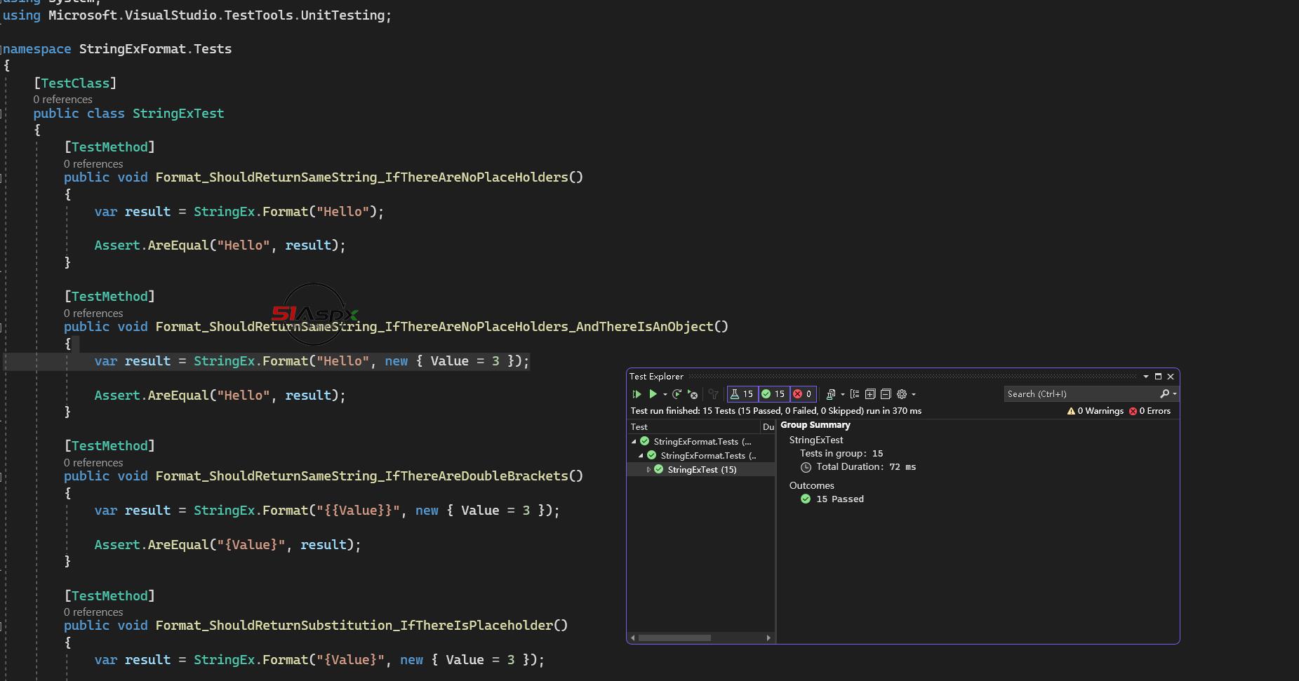Click Run Failed Tests icon

tap(693, 394)
